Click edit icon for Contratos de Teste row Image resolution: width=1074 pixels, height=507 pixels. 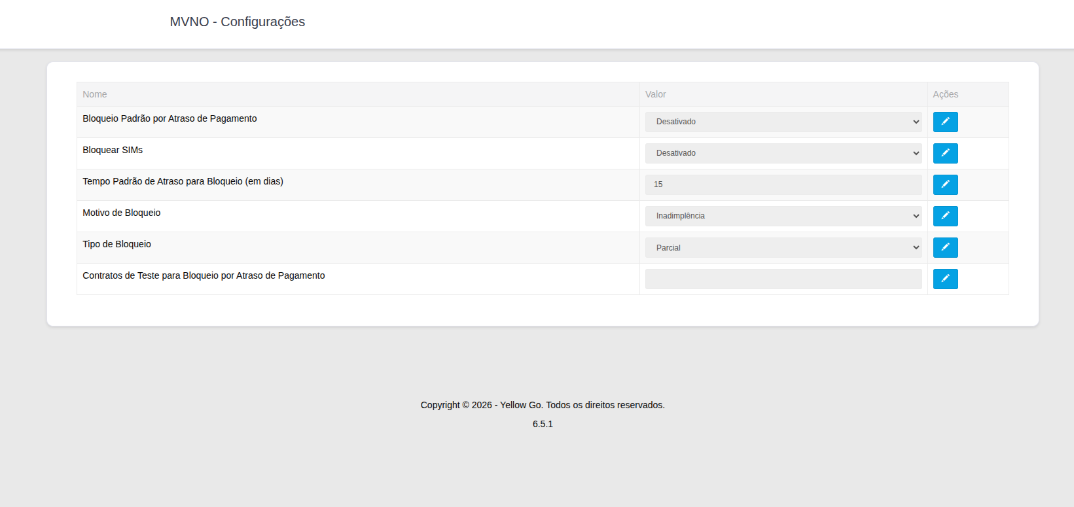pyautogui.click(x=945, y=279)
